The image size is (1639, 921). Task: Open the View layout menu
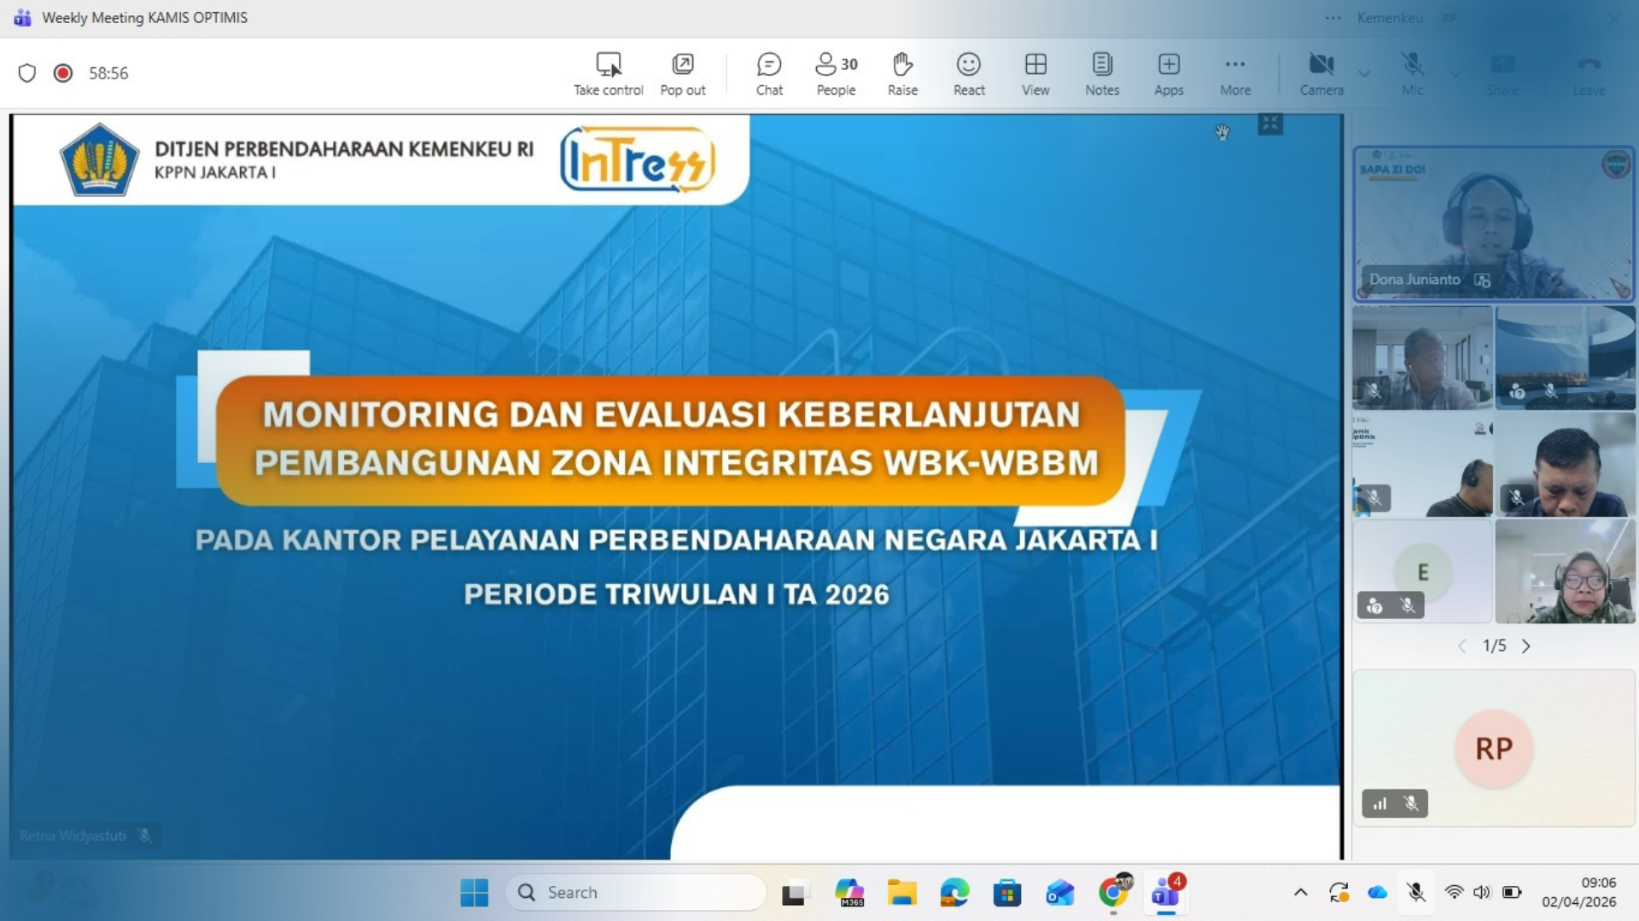1035,73
